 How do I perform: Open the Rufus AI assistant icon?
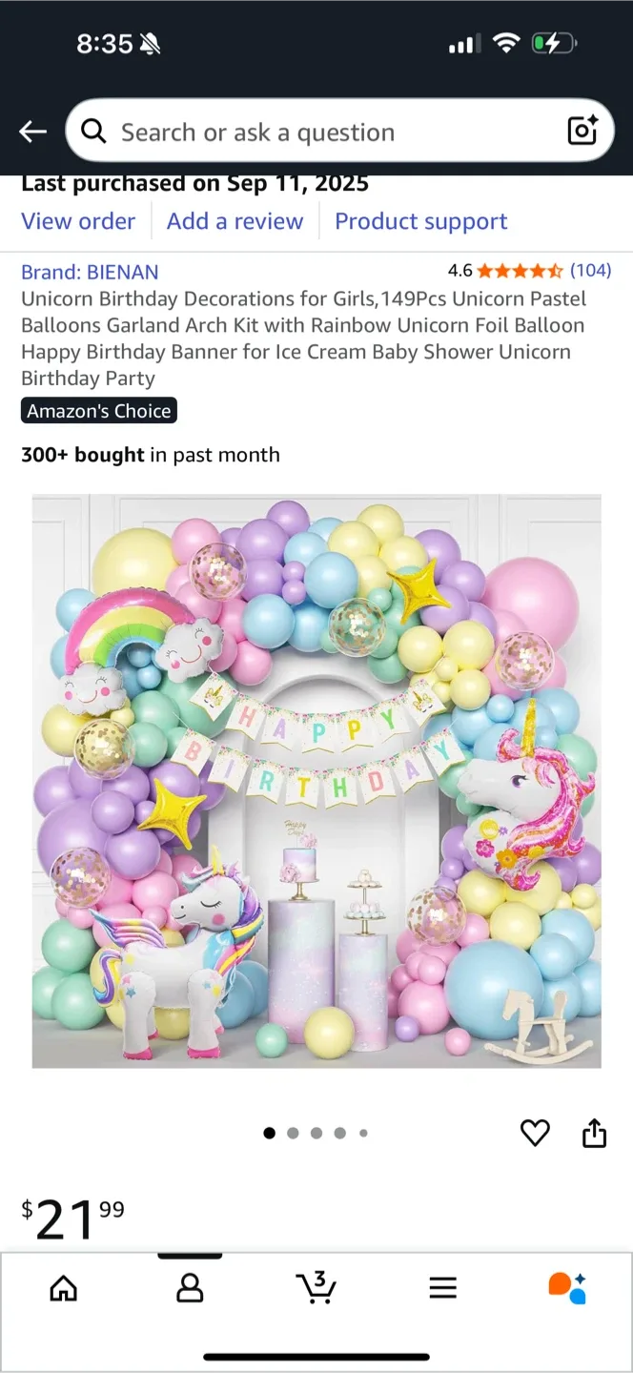(567, 1288)
